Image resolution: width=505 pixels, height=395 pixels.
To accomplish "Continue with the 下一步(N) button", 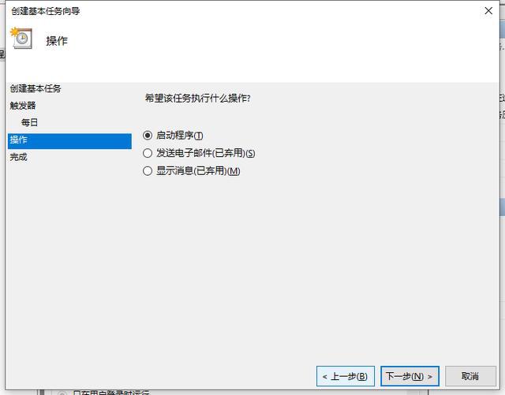I will coord(410,376).
